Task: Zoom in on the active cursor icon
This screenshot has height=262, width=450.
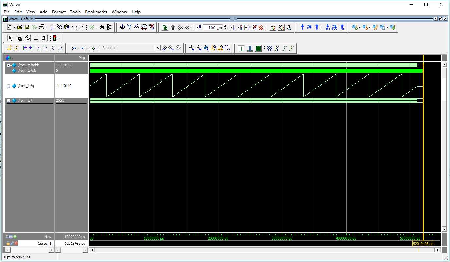Action: (x=213, y=48)
